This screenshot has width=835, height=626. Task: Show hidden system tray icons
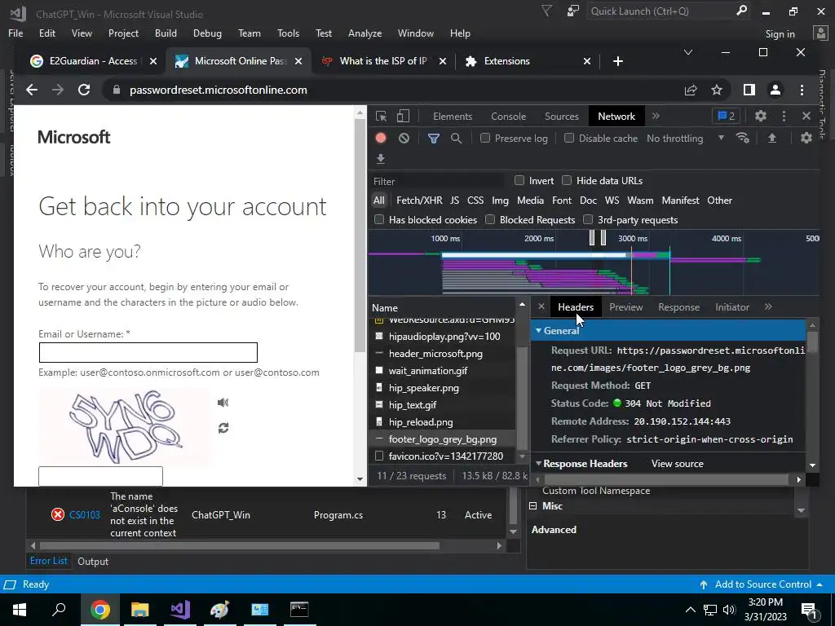(x=690, y=610)
